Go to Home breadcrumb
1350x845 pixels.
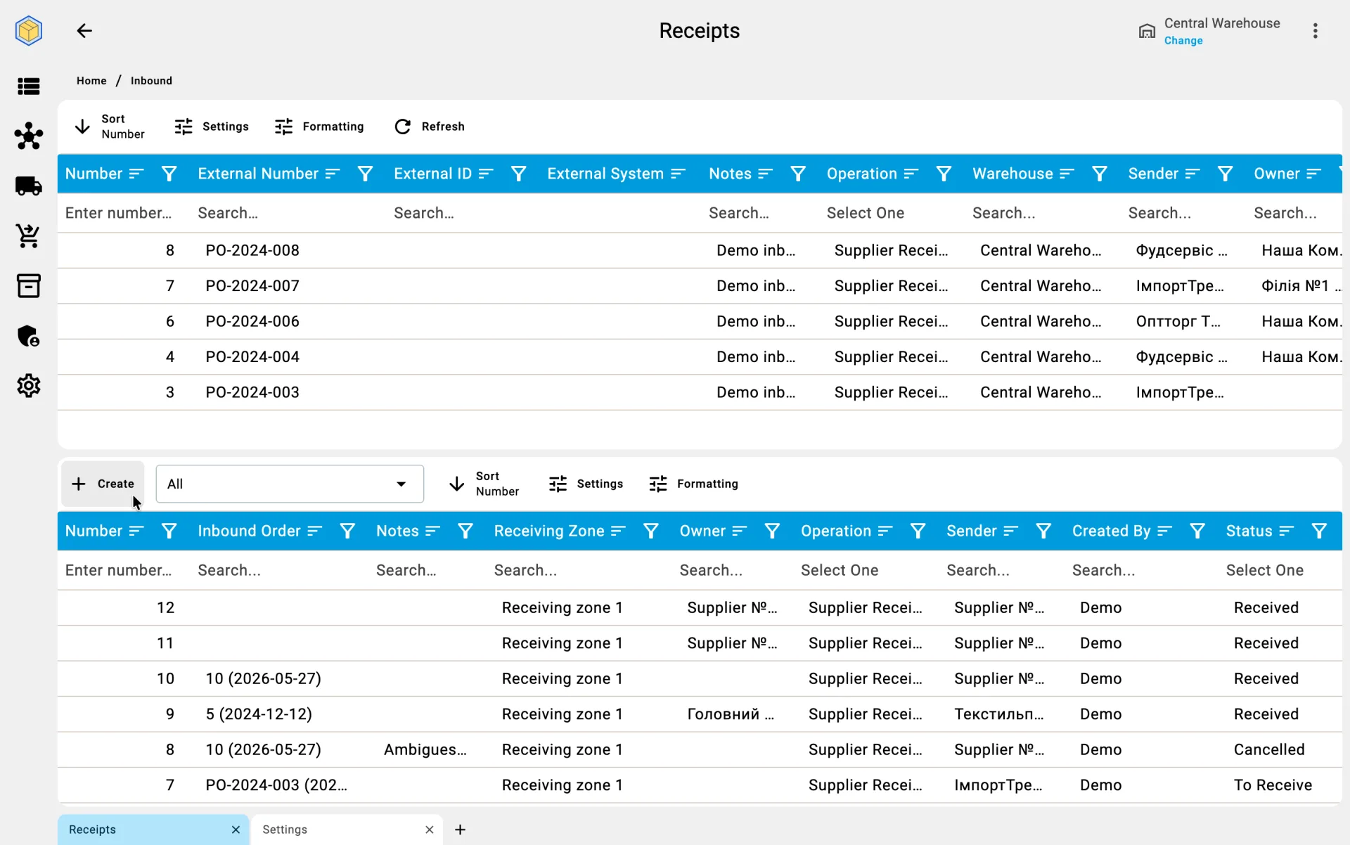[91, 81]
